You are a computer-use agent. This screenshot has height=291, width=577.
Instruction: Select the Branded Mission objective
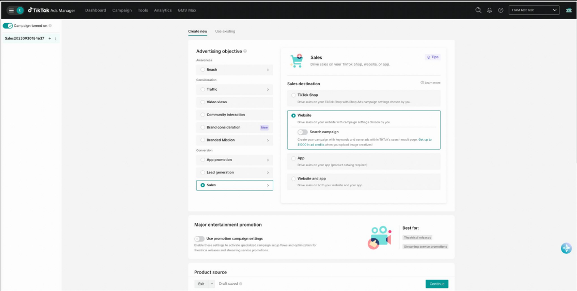coord(235,140)
